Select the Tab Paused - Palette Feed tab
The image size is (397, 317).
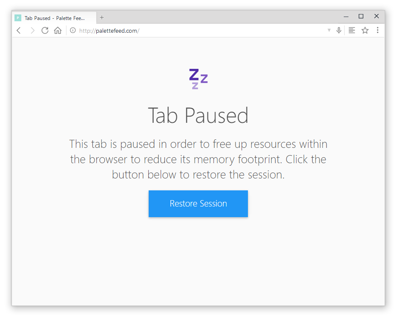(54, 18)
